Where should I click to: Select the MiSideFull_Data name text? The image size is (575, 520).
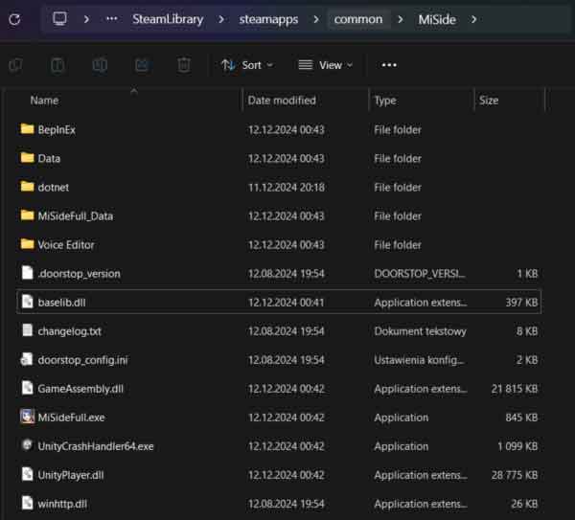(x=75, y=216)
